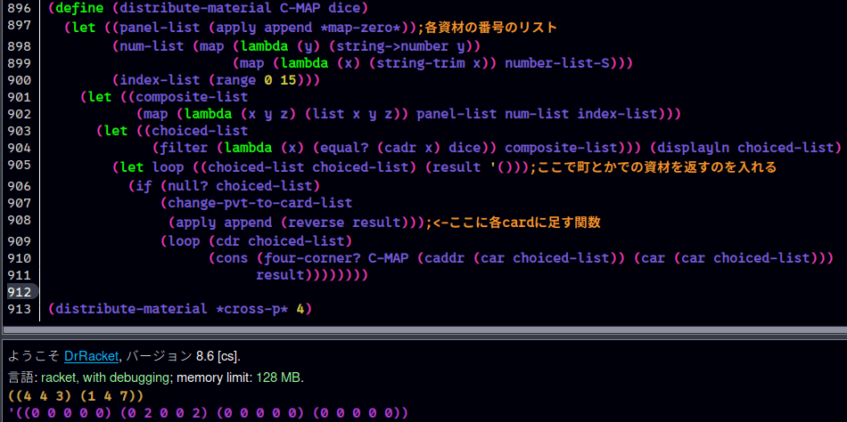Click line number 900 in the gutter
Image resolution: width=847 pixels, height=422 pixels.
tap(20, 80)
